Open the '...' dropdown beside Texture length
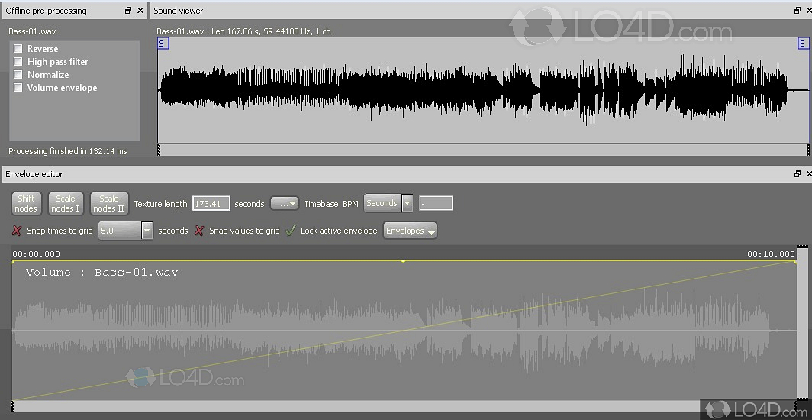 [285, 204]
